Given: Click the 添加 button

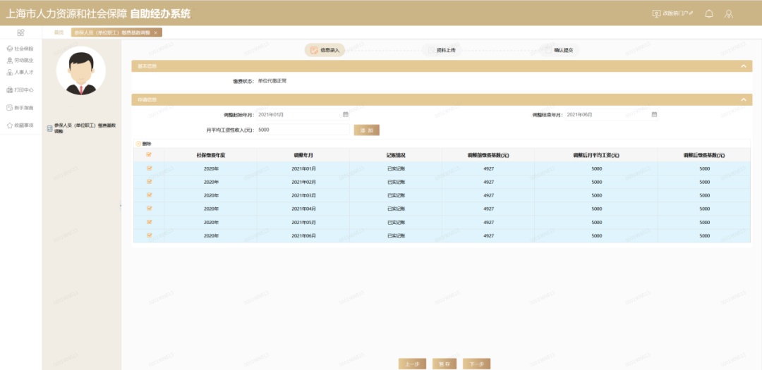Looking at the screenshot, I should (366, 130).
